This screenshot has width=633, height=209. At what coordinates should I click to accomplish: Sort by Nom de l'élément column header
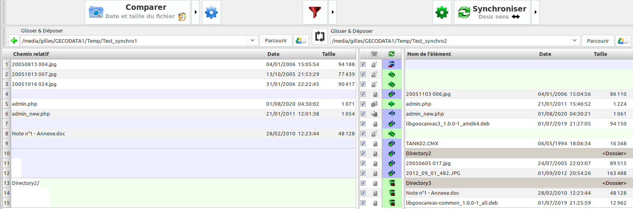point(471,54)
